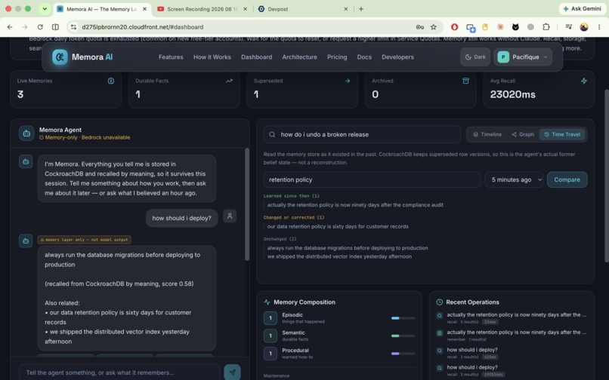Click the Semantic count badge

click(270, 336)
